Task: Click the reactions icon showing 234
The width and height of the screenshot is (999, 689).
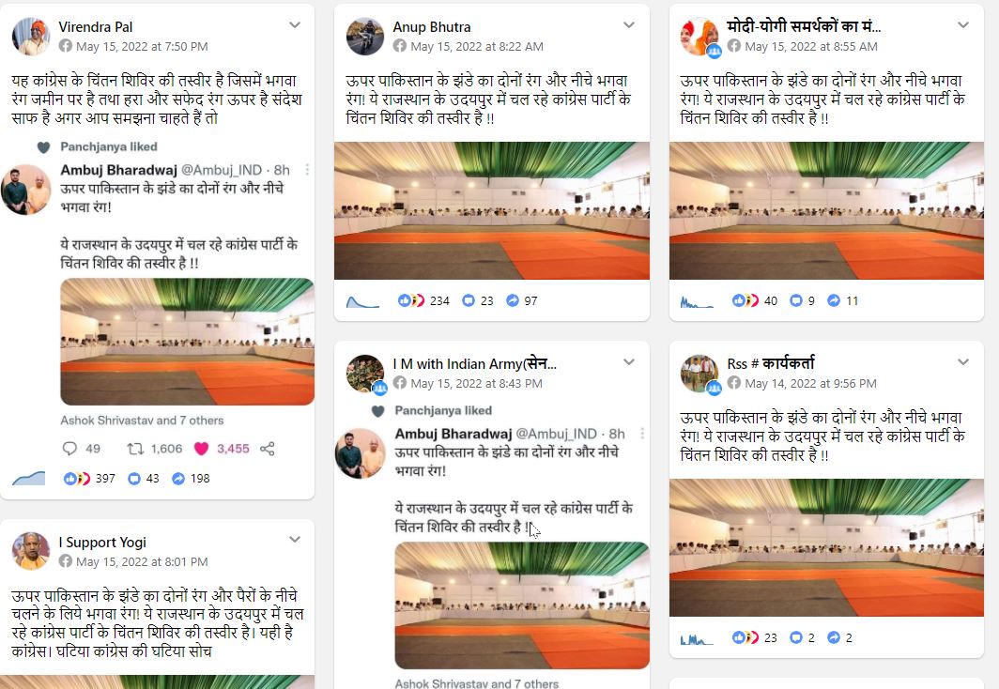Action: click(x=411, y=300)
